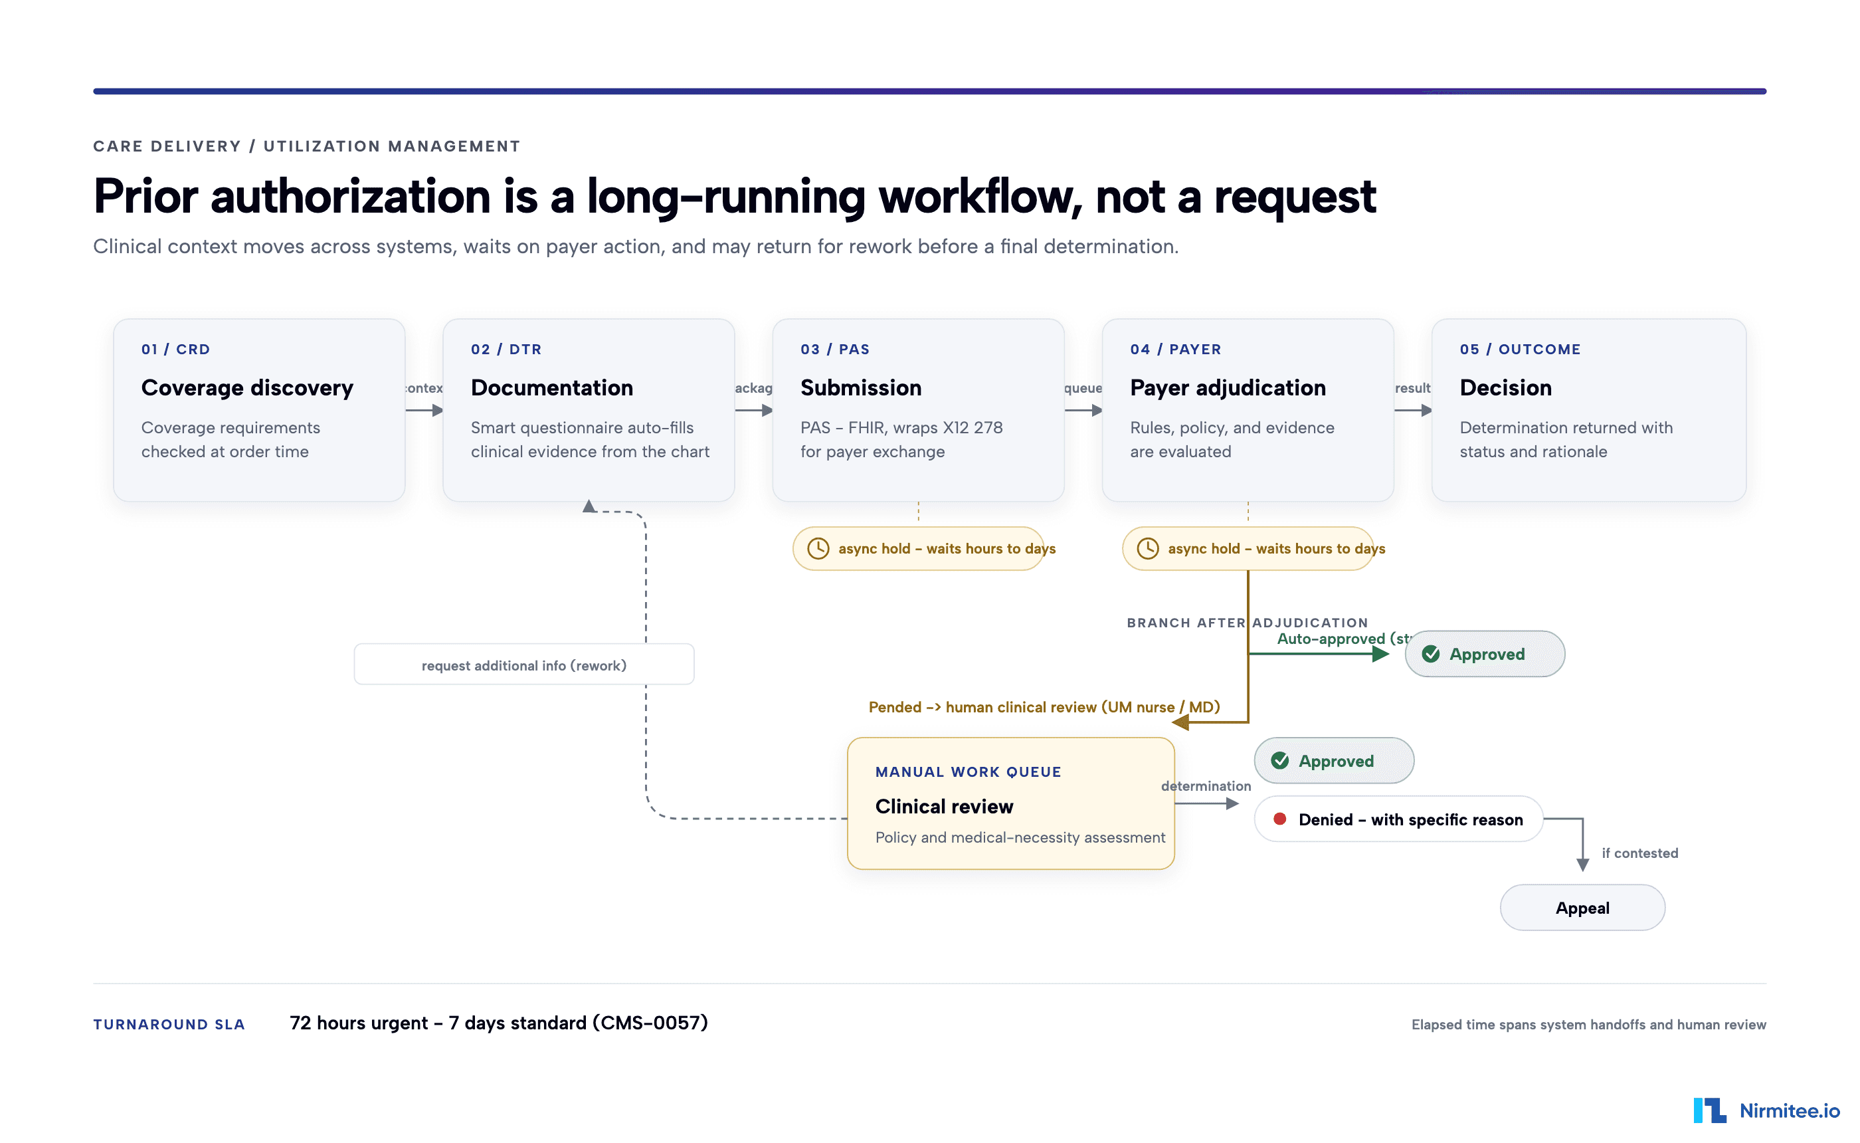Click the CARE DELIVERY / UTILIZATION MANAGEMENT breadcrumb
The height and width of the screenshot is (1143, 1860).
click(307, 146)
